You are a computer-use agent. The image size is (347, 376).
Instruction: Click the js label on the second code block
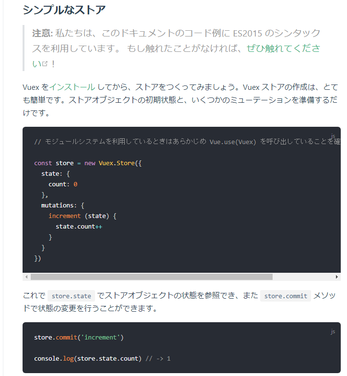[333, 331]
